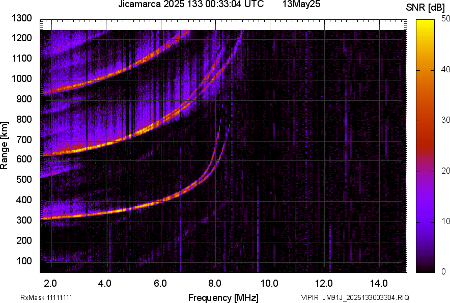Click the range tick label '1200'
The image size is (450, 303).
22,38
